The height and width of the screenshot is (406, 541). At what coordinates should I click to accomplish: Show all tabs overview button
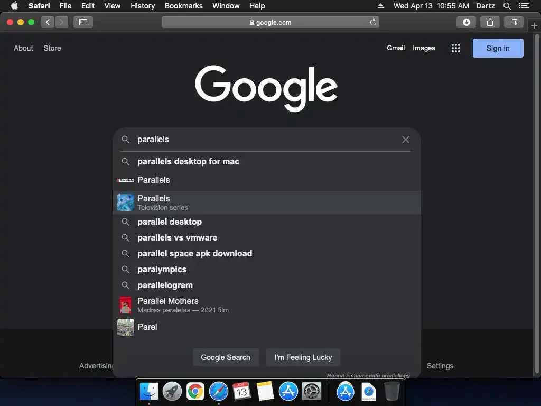click(x=514, y=22)
